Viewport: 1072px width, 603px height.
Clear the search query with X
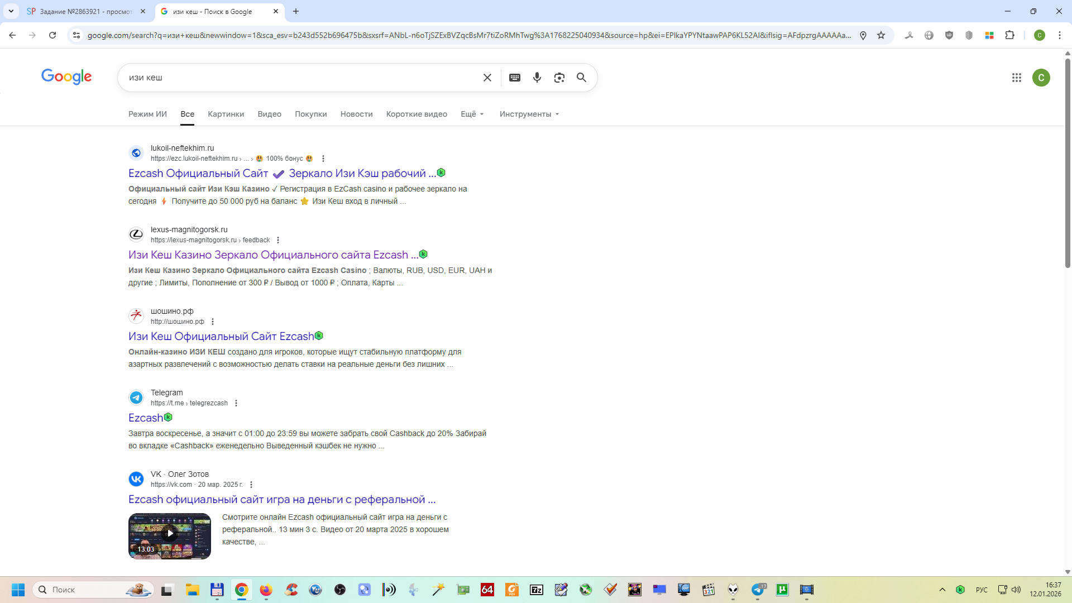pyautogui.click(x=487, y=78)
